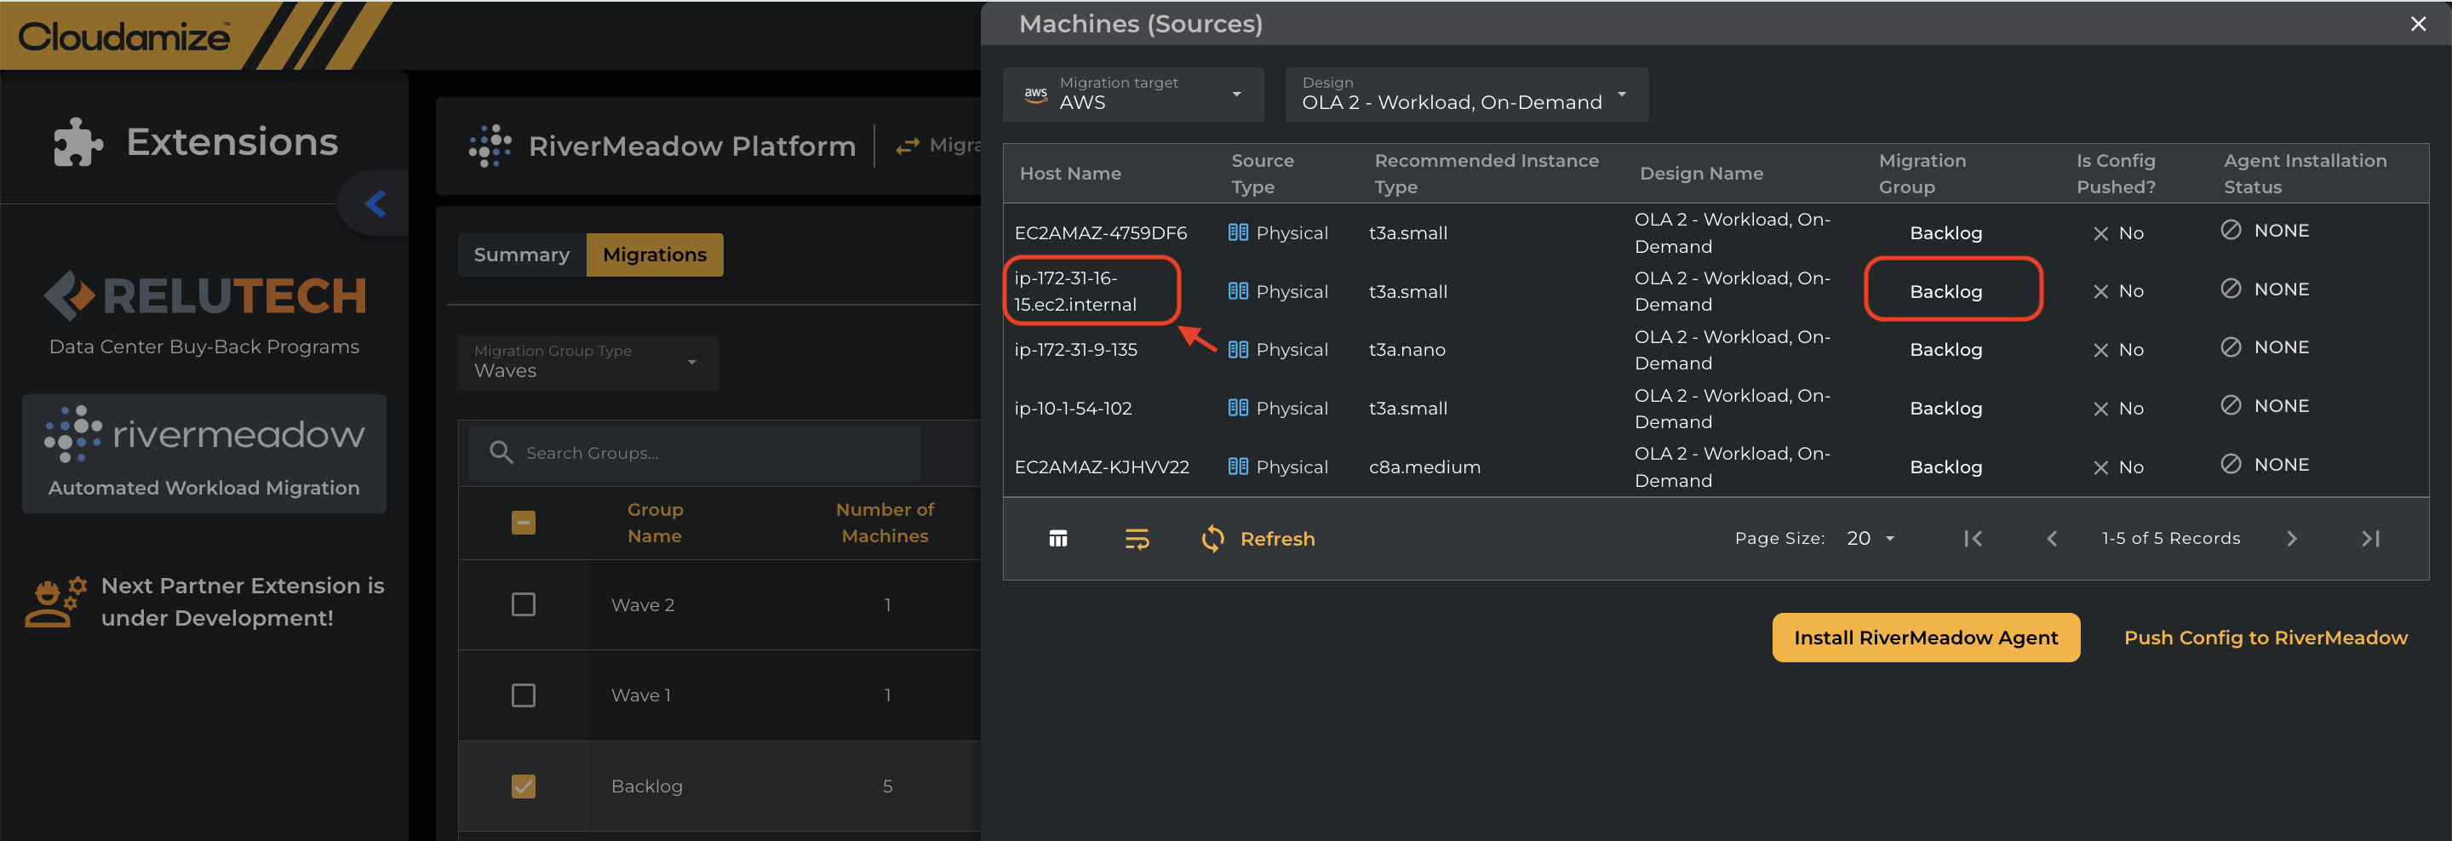The image size is (2452, 841).
Task: Select host EC2AMAZ-4759DF6 row
Action: [x=1716, y=233]
